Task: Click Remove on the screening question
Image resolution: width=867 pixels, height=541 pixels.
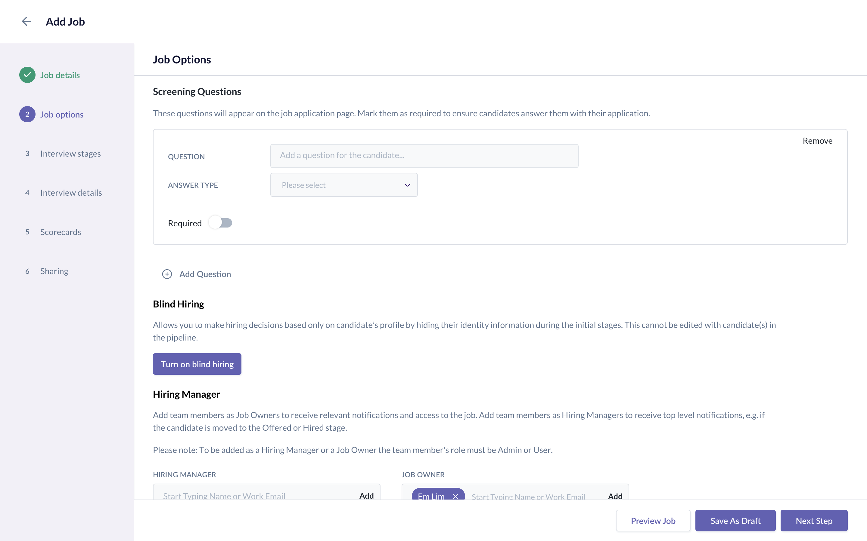Action: point(817,141)
